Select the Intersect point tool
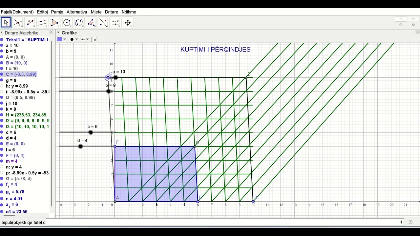Screen dimensions: 420x236 click(18, 23)
